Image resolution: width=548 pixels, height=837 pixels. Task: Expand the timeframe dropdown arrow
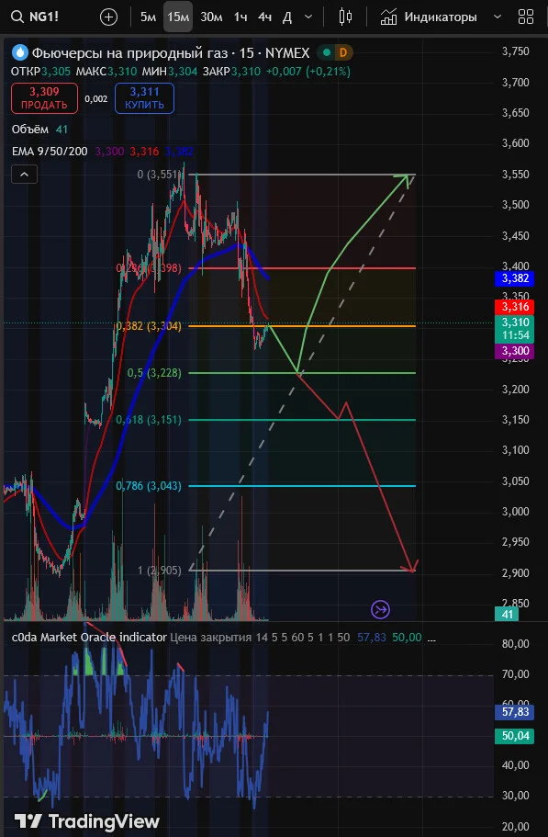click(x=308, y=17)
